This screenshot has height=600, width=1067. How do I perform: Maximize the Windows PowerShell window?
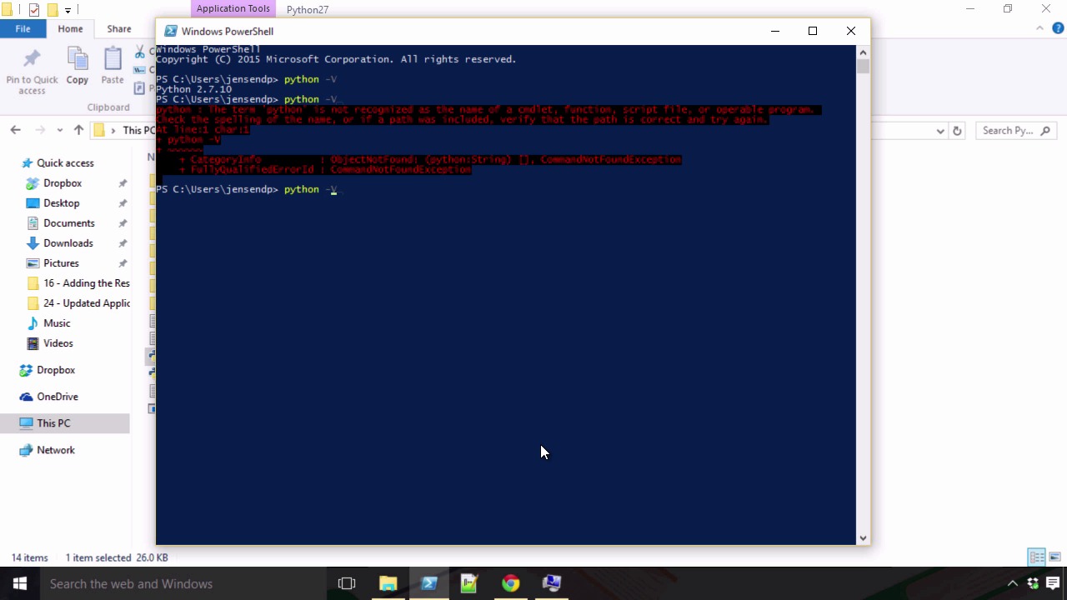tap(813, 31)
